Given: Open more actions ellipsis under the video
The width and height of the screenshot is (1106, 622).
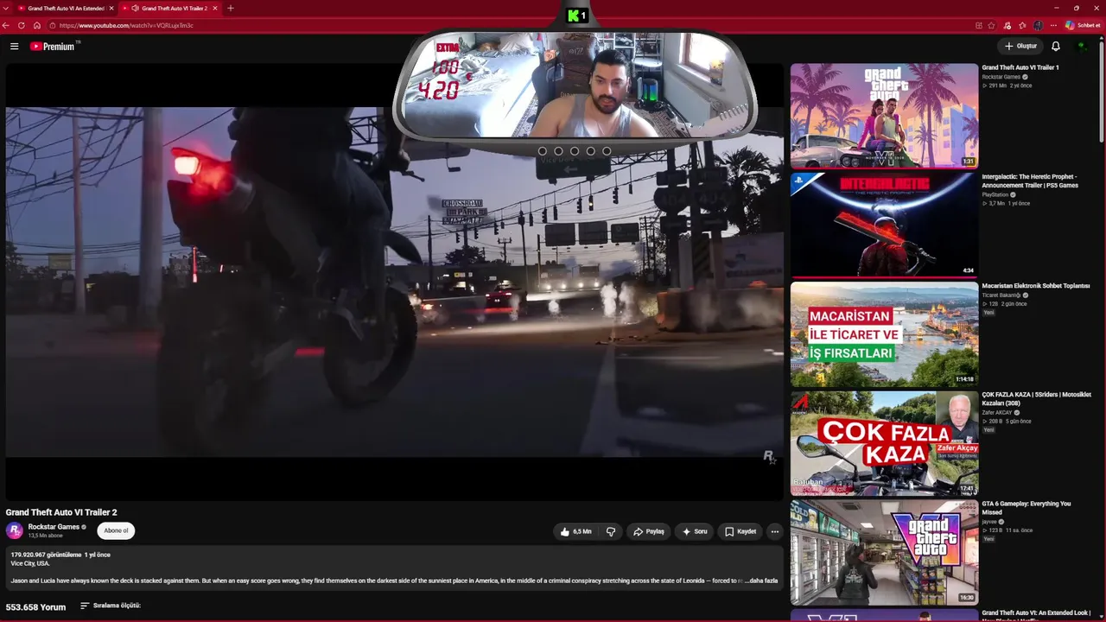Looking at the screenshot, I should point(775,532).
